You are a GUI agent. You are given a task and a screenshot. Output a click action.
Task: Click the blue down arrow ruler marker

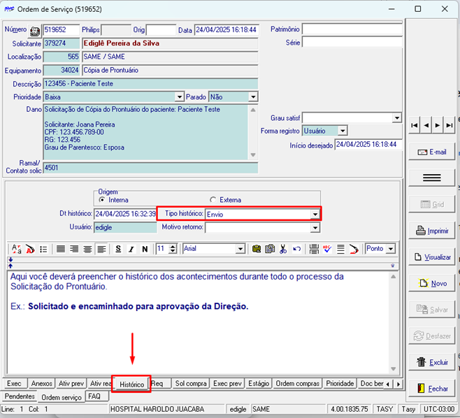click(x=10, y=259)
